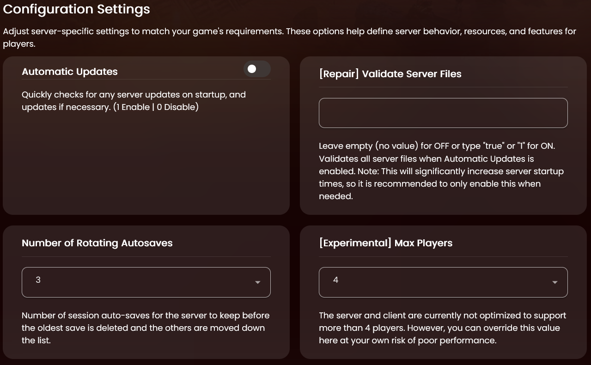Screen dimensions: 591x365
Task: Click the "[Repair] Validate Server Files" heading
Action: point(390,74)
